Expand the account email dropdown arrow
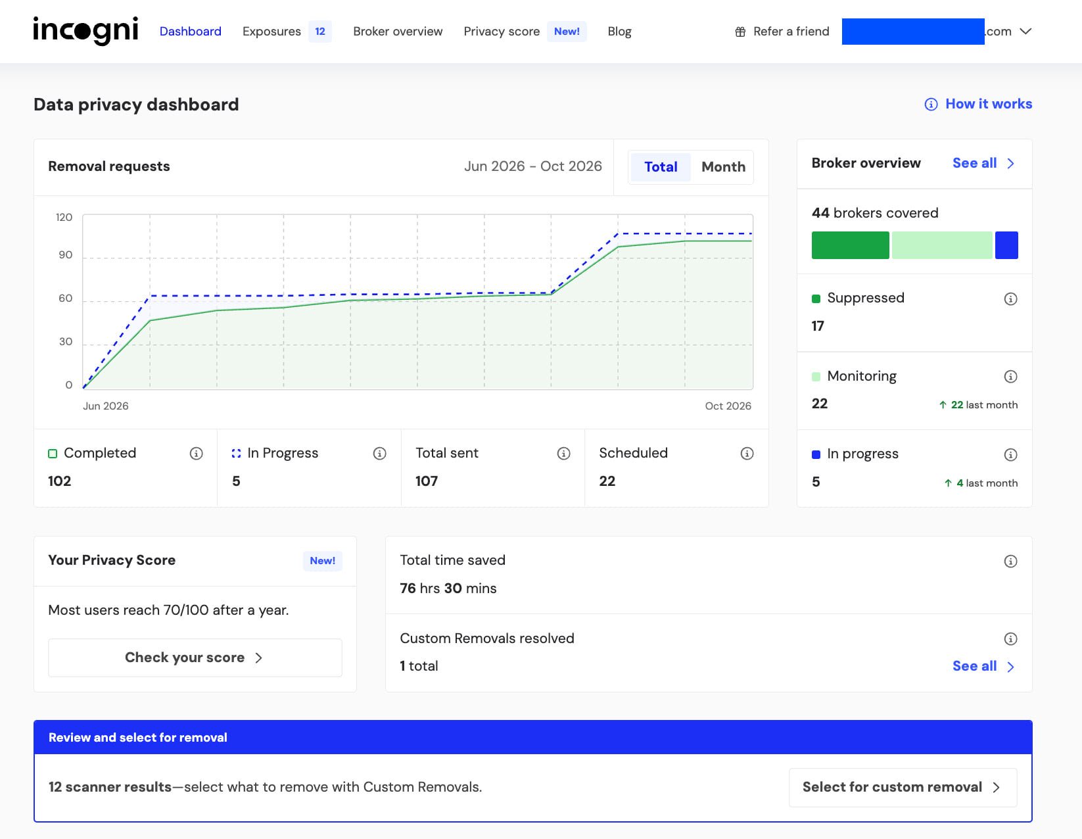1082x839 pixels. (1025, 32)
